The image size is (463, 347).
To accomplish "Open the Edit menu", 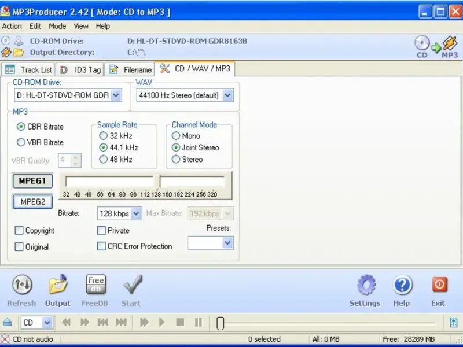I will [35, 26].
